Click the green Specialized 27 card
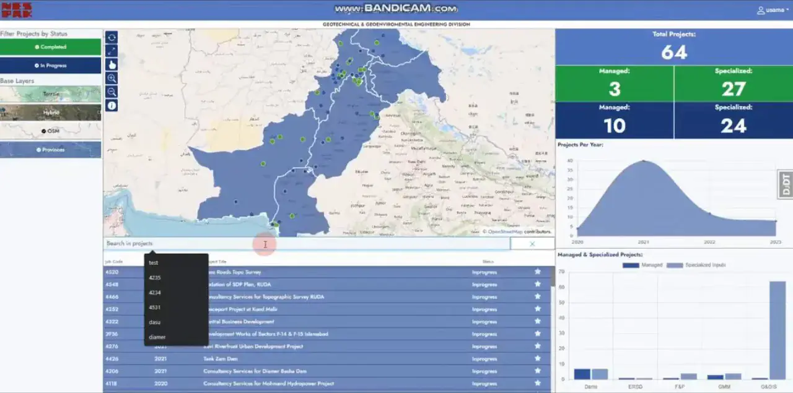The image size is (793, 393). coord(734,84)
